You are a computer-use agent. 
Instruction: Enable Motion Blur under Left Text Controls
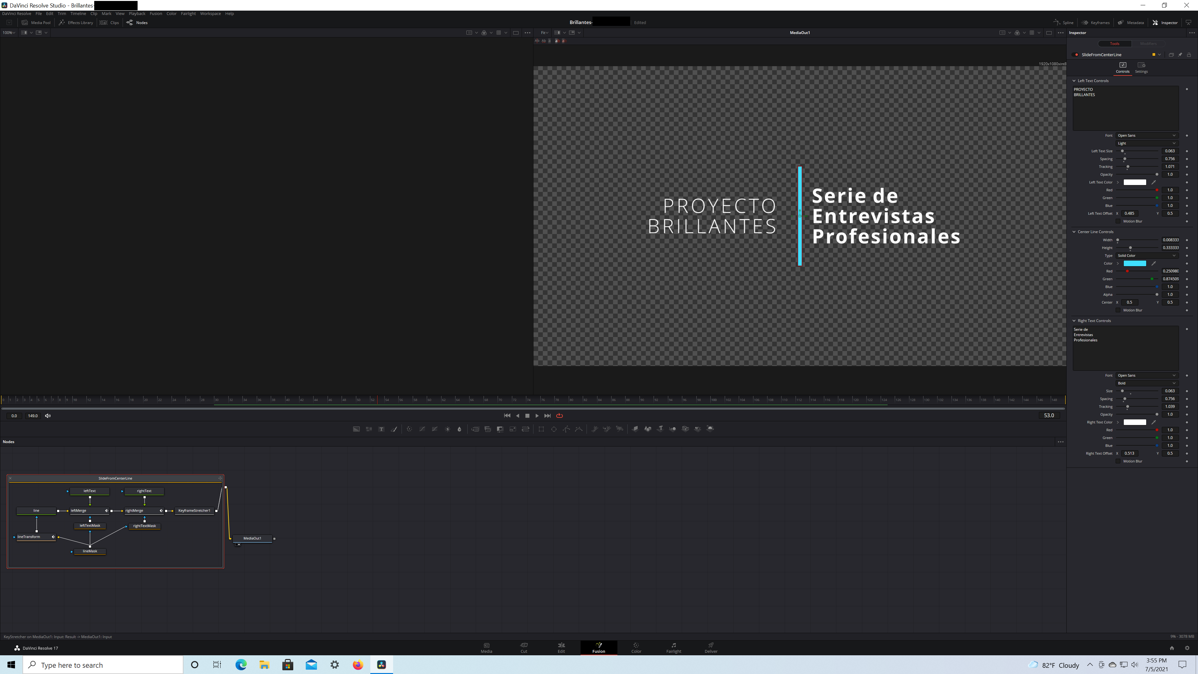(x=1118, y=222)
